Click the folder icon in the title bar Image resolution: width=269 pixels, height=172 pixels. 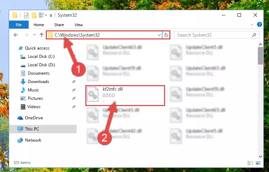(x=15, y=15)
